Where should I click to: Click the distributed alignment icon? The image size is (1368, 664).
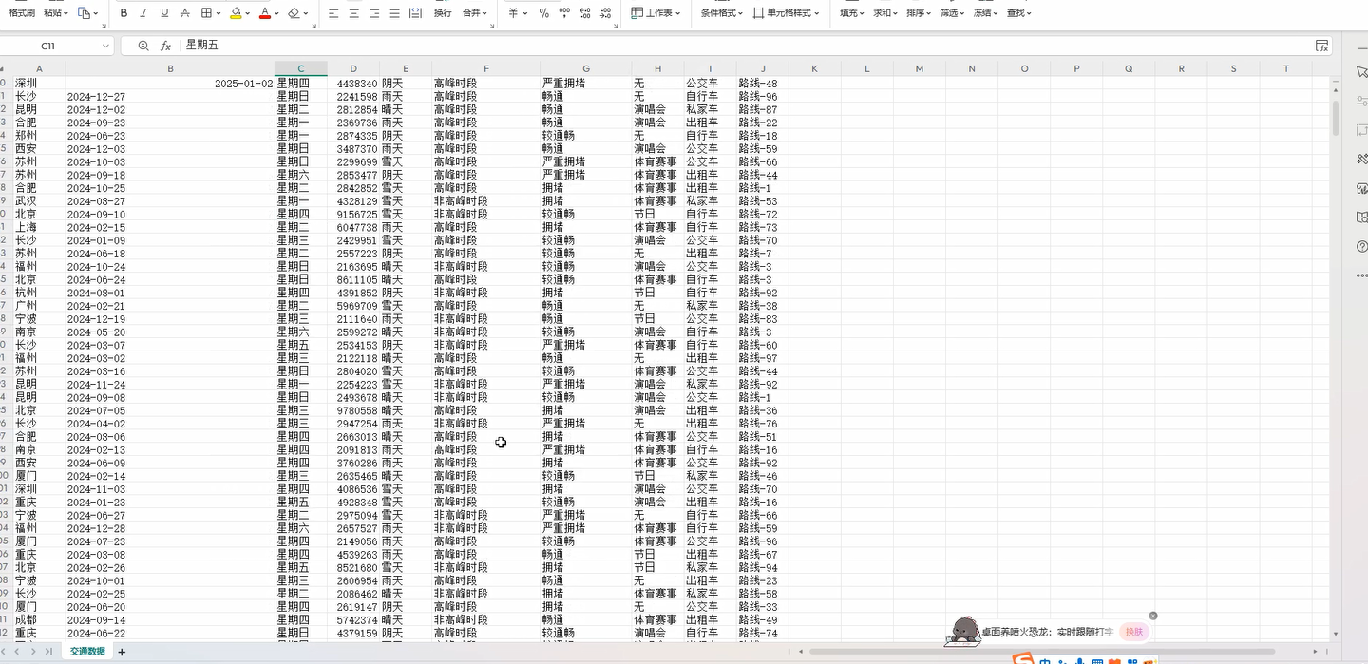pos(415,13)
